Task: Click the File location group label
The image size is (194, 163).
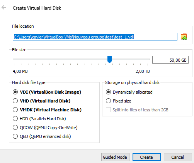Action: click(23, 26)
